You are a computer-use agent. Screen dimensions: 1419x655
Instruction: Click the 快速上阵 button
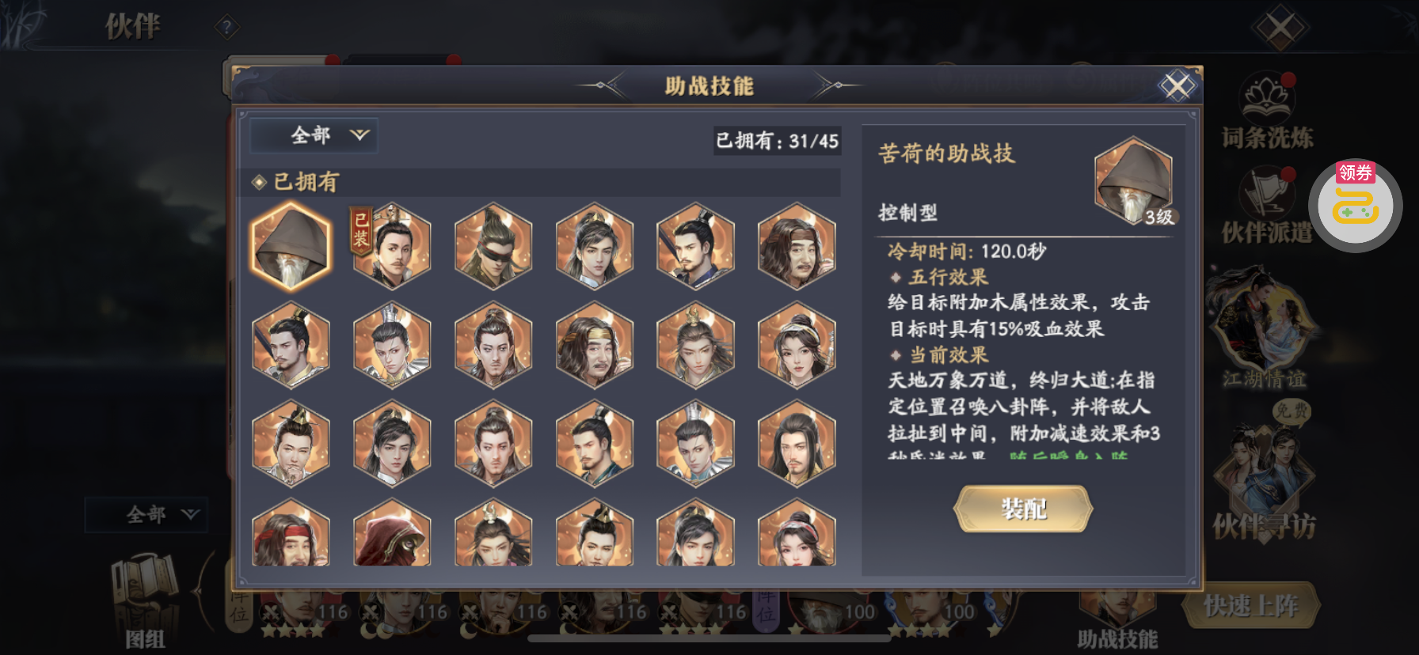click(1250, 606)
